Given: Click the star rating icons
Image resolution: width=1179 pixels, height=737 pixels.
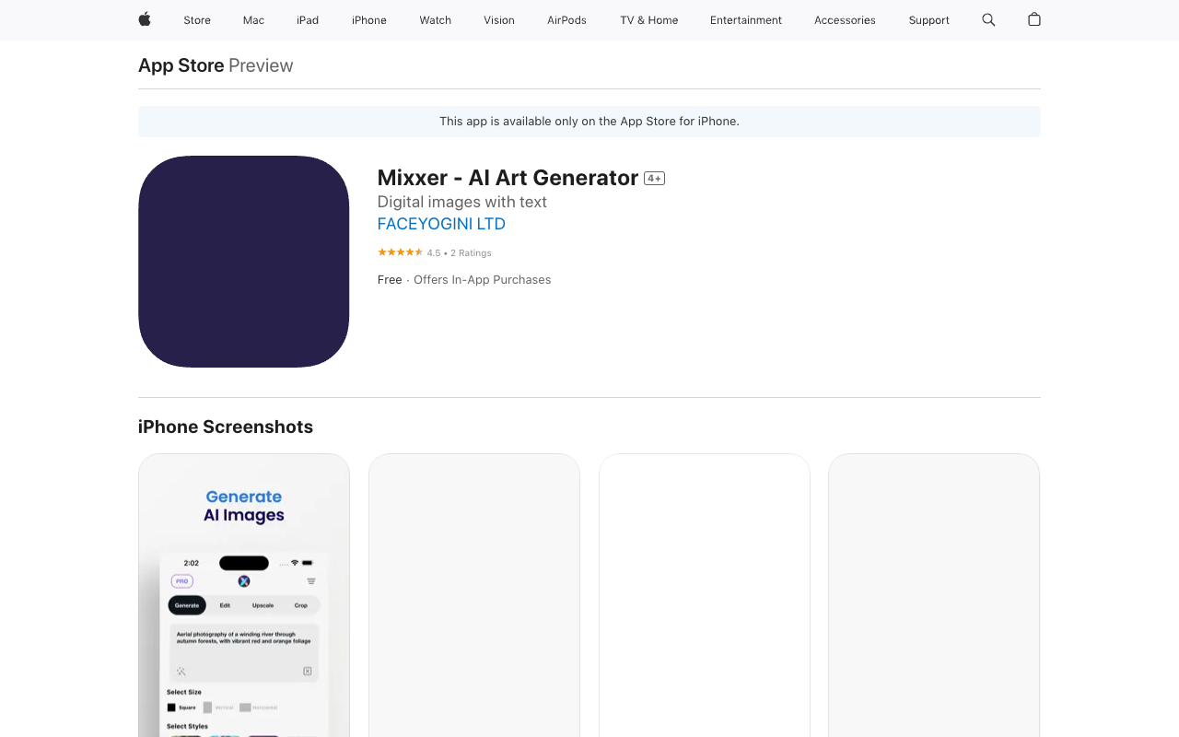Looking at the screenshot, I should tap(400, 252).
